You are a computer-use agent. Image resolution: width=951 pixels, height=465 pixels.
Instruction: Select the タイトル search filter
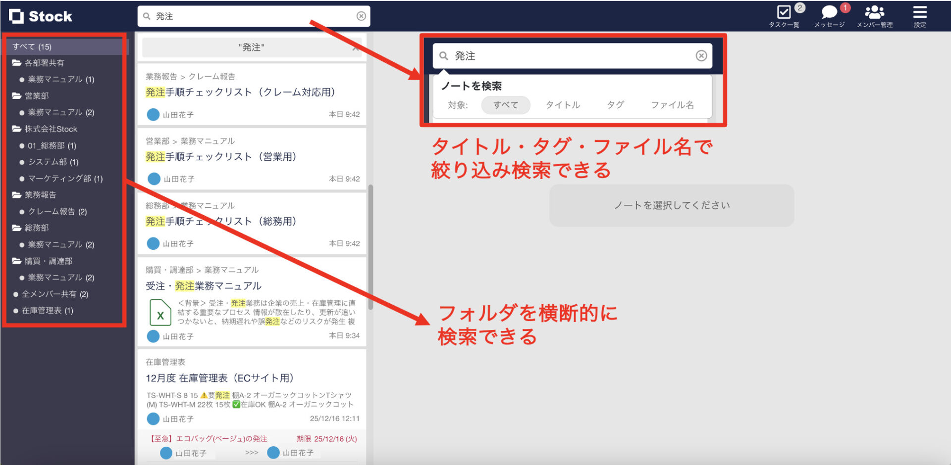[x=562, y=105]
